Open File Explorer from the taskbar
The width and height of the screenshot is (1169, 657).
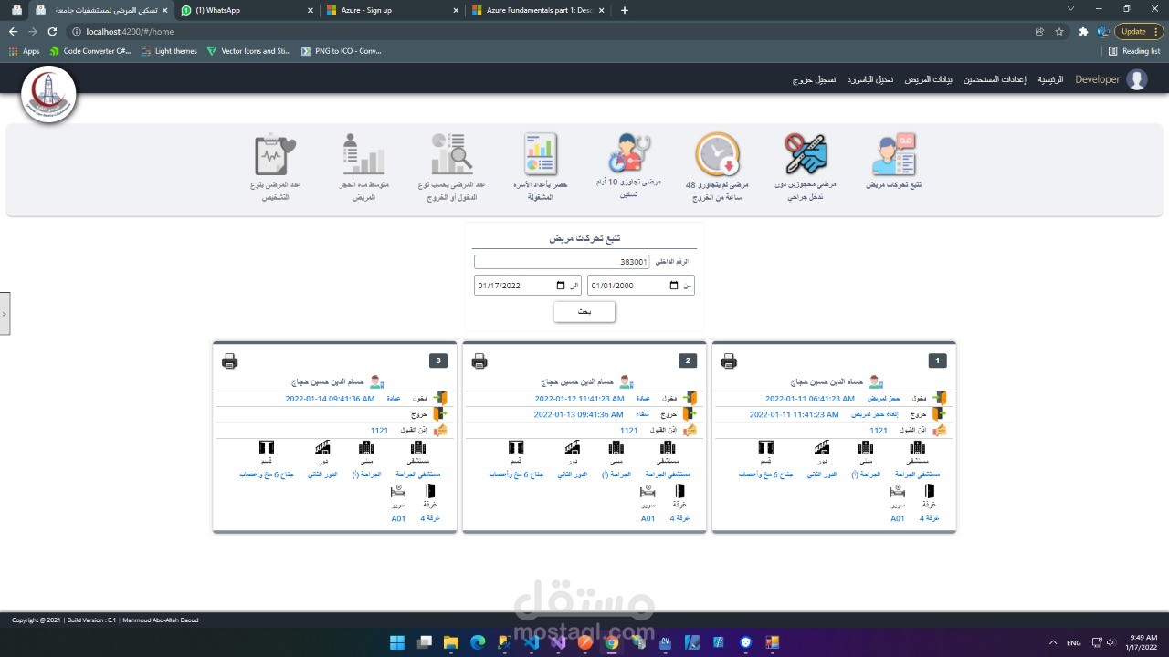(x=451, y=642)
